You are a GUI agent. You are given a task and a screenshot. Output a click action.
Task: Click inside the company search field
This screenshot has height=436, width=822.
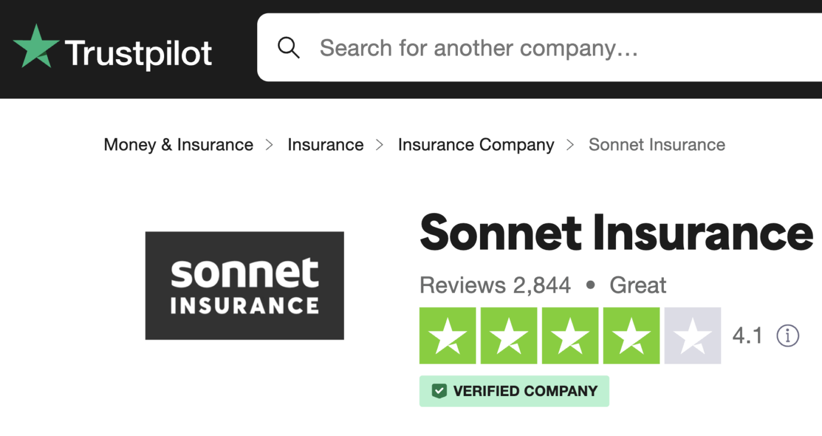[x=478, y=47]
